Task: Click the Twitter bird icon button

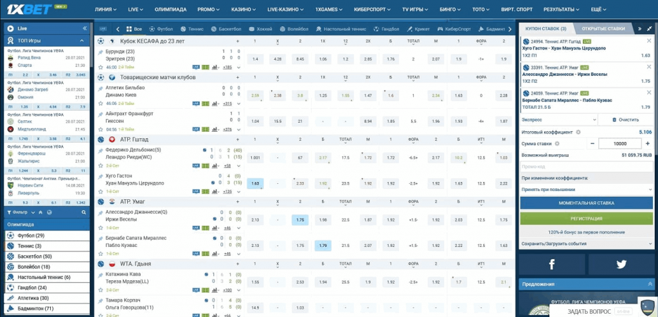Action: point(621,264)
